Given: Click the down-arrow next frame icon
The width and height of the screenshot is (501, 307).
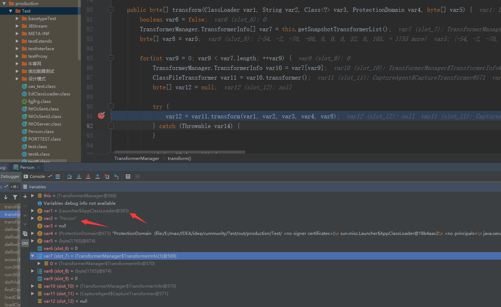Looking at the screenshot, I should click(6, 197).
